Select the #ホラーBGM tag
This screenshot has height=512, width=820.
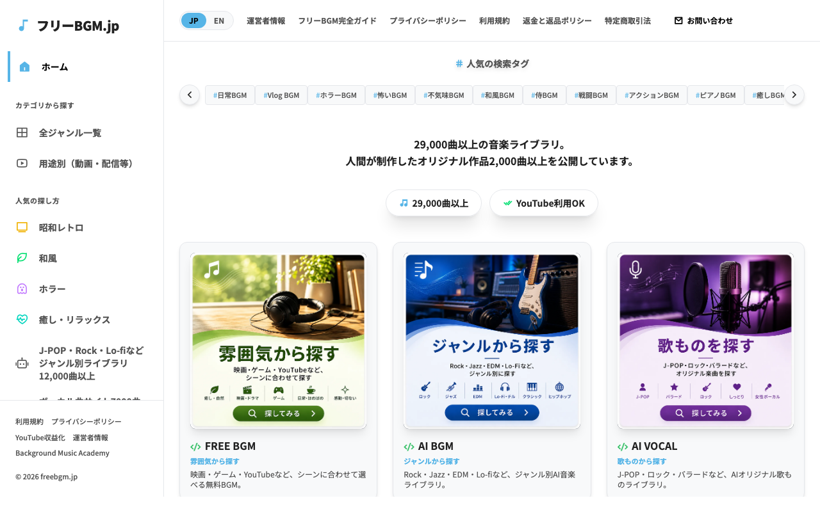tap(336, 95)
